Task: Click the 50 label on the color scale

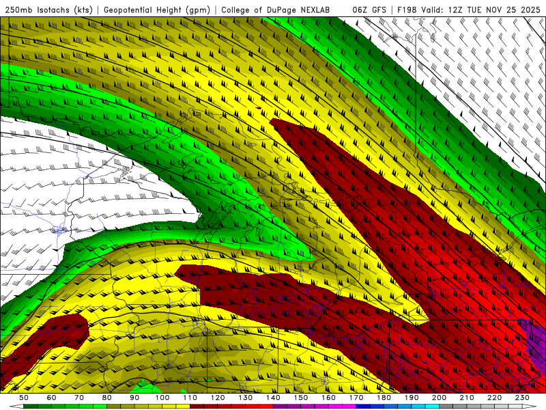Action: point(24,398)
